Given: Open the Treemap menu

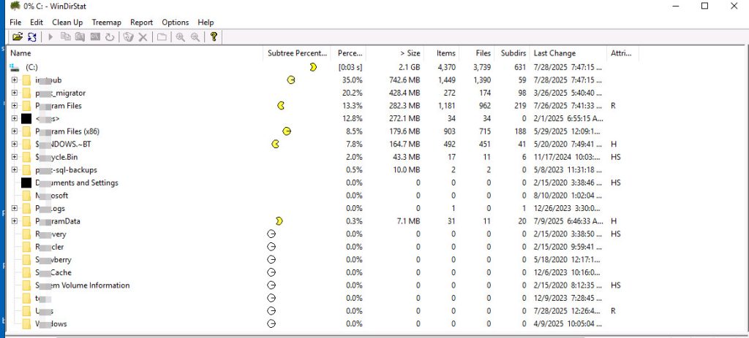Looking at the screenshot, I should click(x=107, y=23).
